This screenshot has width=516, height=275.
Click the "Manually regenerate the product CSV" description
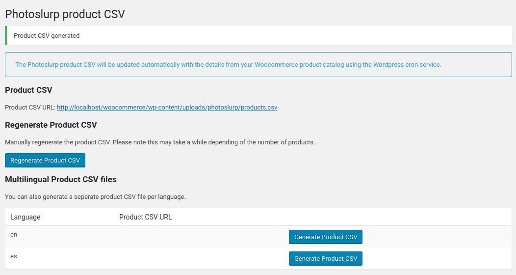point(159,142)
